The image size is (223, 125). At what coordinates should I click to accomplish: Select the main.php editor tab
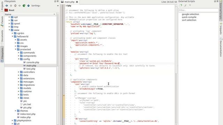70,2
